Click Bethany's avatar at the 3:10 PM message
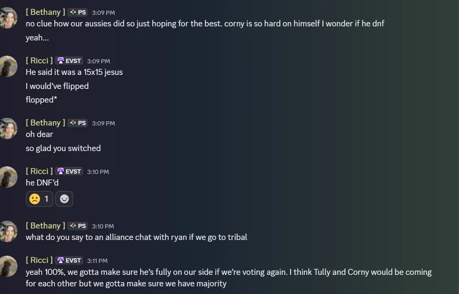This screenshot has height=294, width=459. [8, 231]
